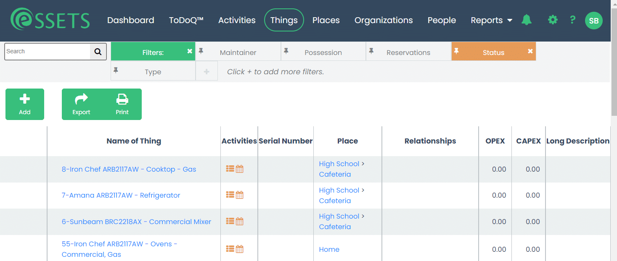Screen dimensions: 617x261
Task: Toggle the pin on the Possession filter
Action: 286,51
